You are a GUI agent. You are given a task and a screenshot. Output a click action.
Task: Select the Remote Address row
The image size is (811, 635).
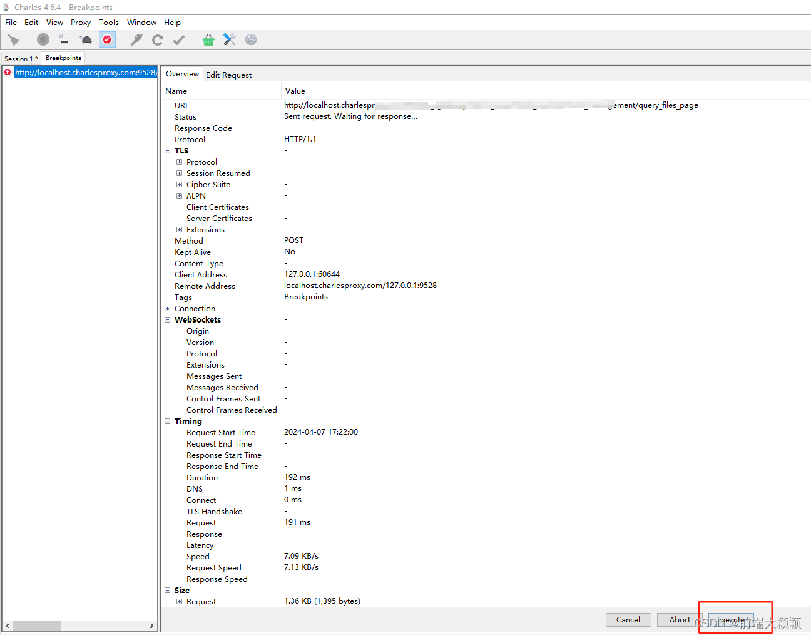click(486, 286)
